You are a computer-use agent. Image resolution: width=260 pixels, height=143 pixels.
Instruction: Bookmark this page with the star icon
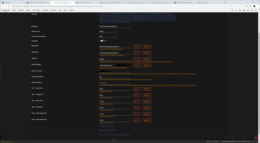click(x=250, y=6)
